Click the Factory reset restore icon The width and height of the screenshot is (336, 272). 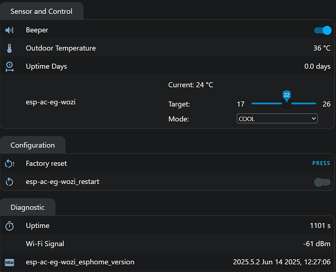coord(10,164)
